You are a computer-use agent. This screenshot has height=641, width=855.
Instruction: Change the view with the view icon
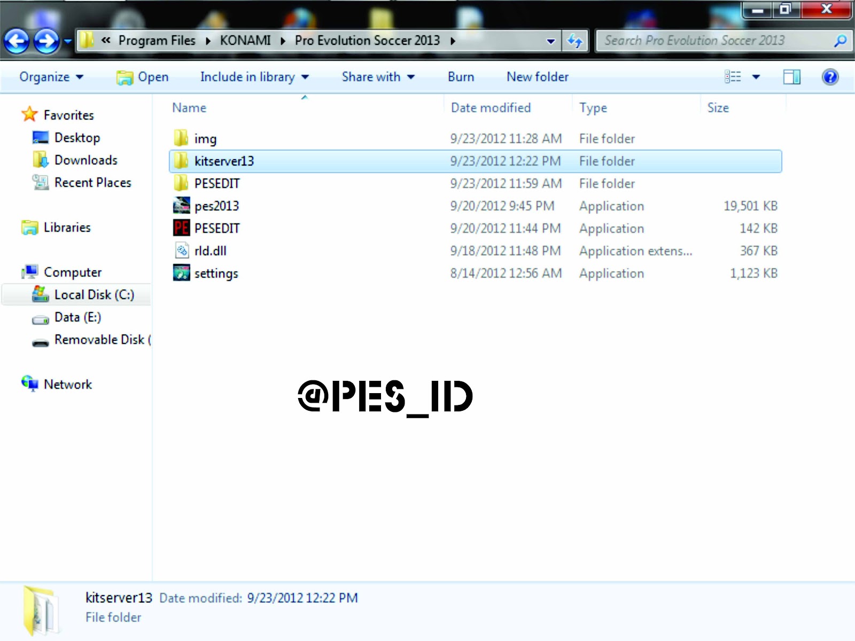[x=733, y=77]
